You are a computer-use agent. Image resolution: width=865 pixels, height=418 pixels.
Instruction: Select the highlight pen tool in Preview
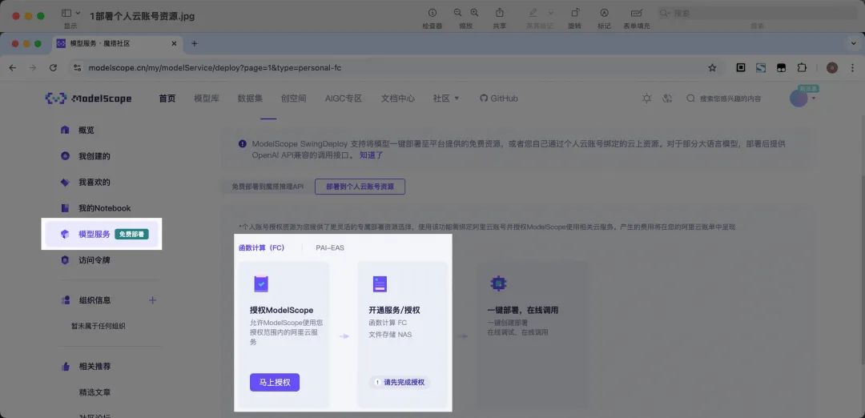[x=533, y=13]
